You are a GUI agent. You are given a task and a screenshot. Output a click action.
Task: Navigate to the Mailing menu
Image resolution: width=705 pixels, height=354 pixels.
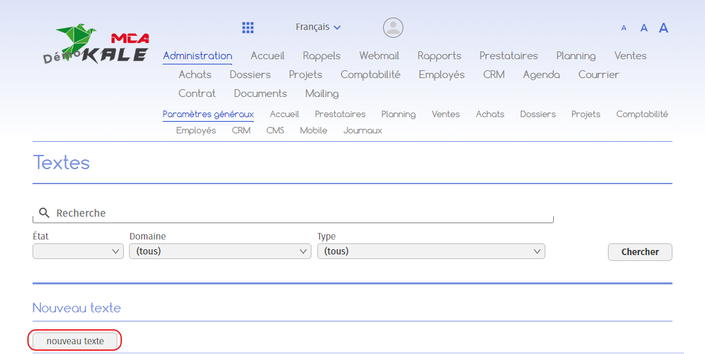point(322,94)
